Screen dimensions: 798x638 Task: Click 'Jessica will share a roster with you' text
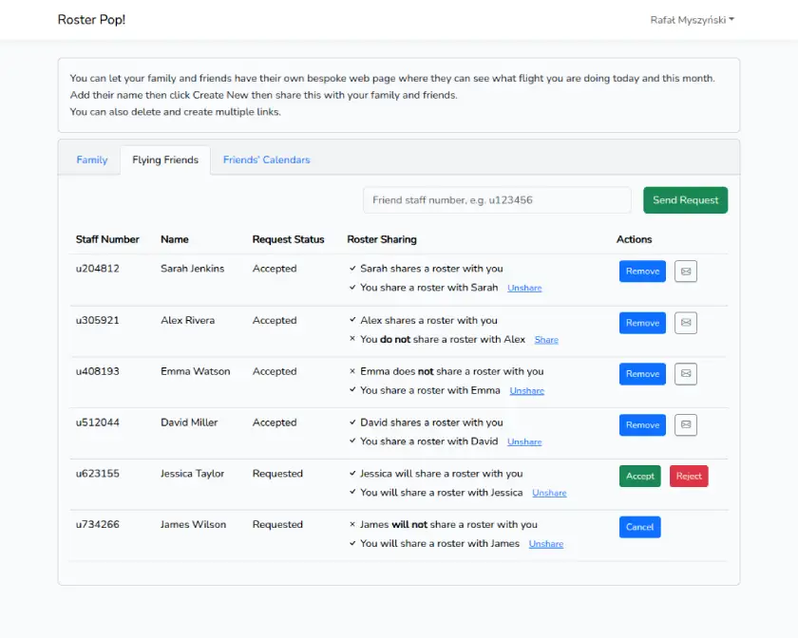click(x=441, y=474)
